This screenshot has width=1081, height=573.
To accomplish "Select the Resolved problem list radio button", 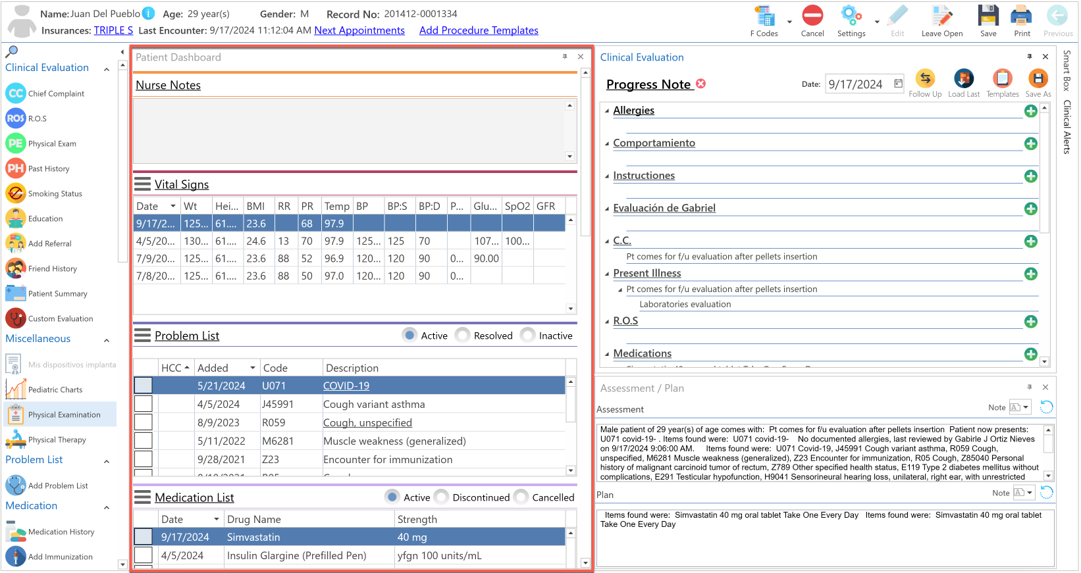I will click(463, 336).
